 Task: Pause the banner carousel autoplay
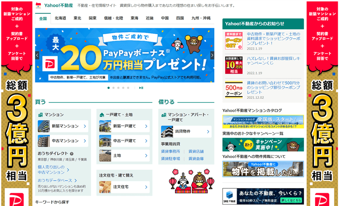pos(141,88)
